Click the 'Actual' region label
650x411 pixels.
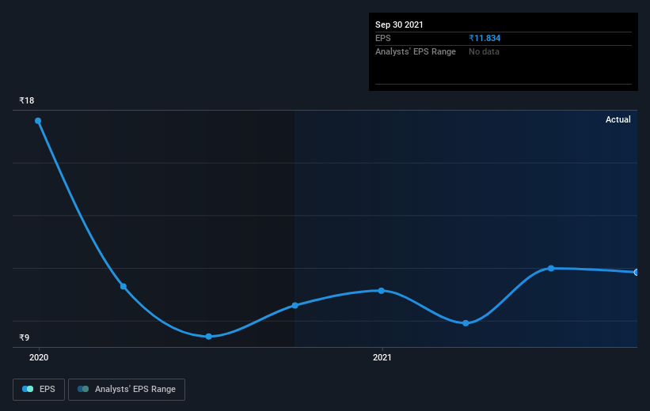[x=618, y=119]
